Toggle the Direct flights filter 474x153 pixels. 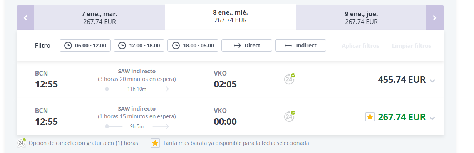click(247, 45)
